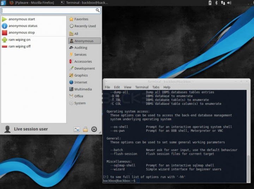Image resolution: width=254 pixels, height=189 pixels.
Task: Launch ram wiping off
Action: click(19, 46)
